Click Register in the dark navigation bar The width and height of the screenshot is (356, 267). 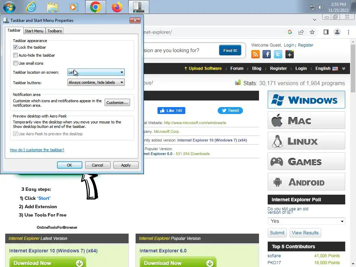tap(278, 68)
